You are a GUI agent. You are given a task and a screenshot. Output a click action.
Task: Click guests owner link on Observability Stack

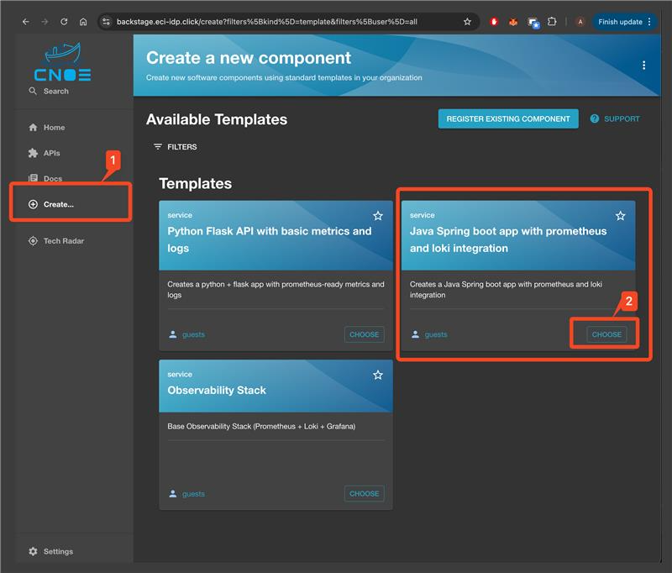(193, 494)
